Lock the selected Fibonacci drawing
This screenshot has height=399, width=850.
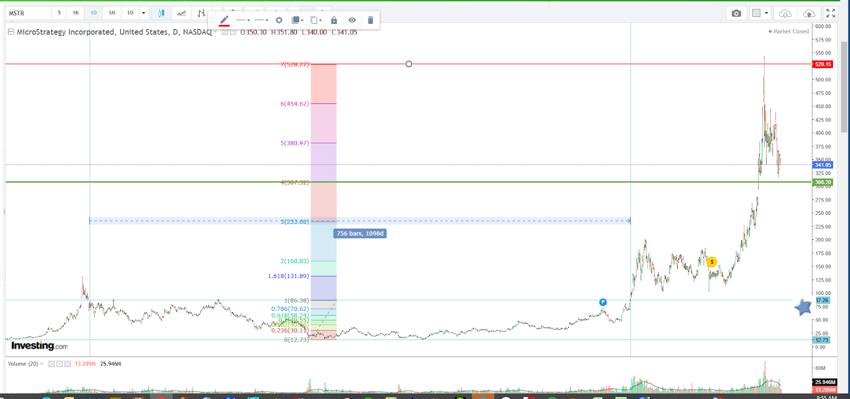334,20
